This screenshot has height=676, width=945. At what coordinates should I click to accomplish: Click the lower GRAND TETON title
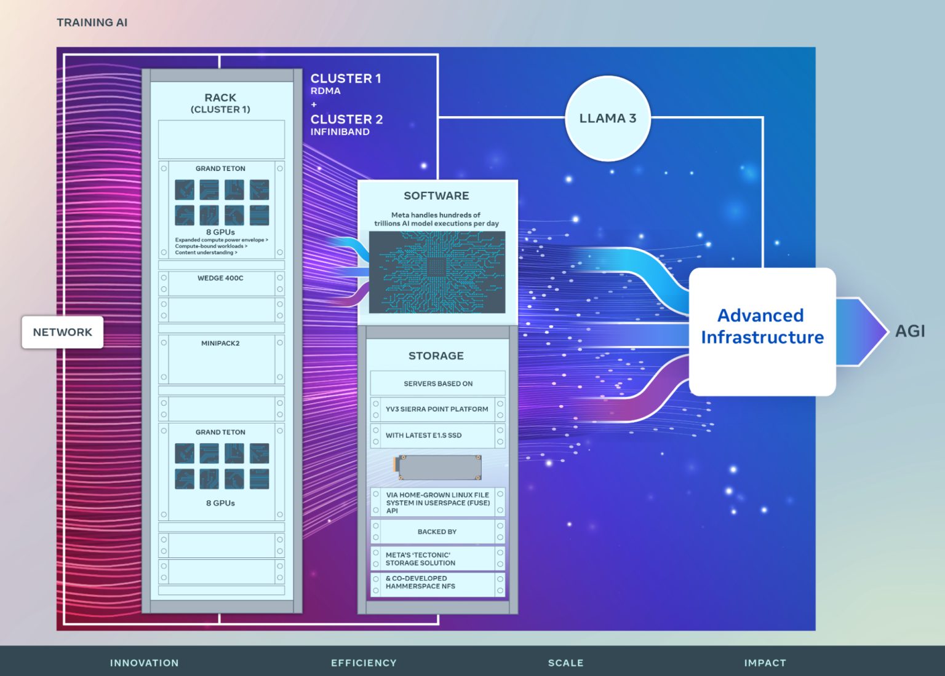tap(220, 432)
